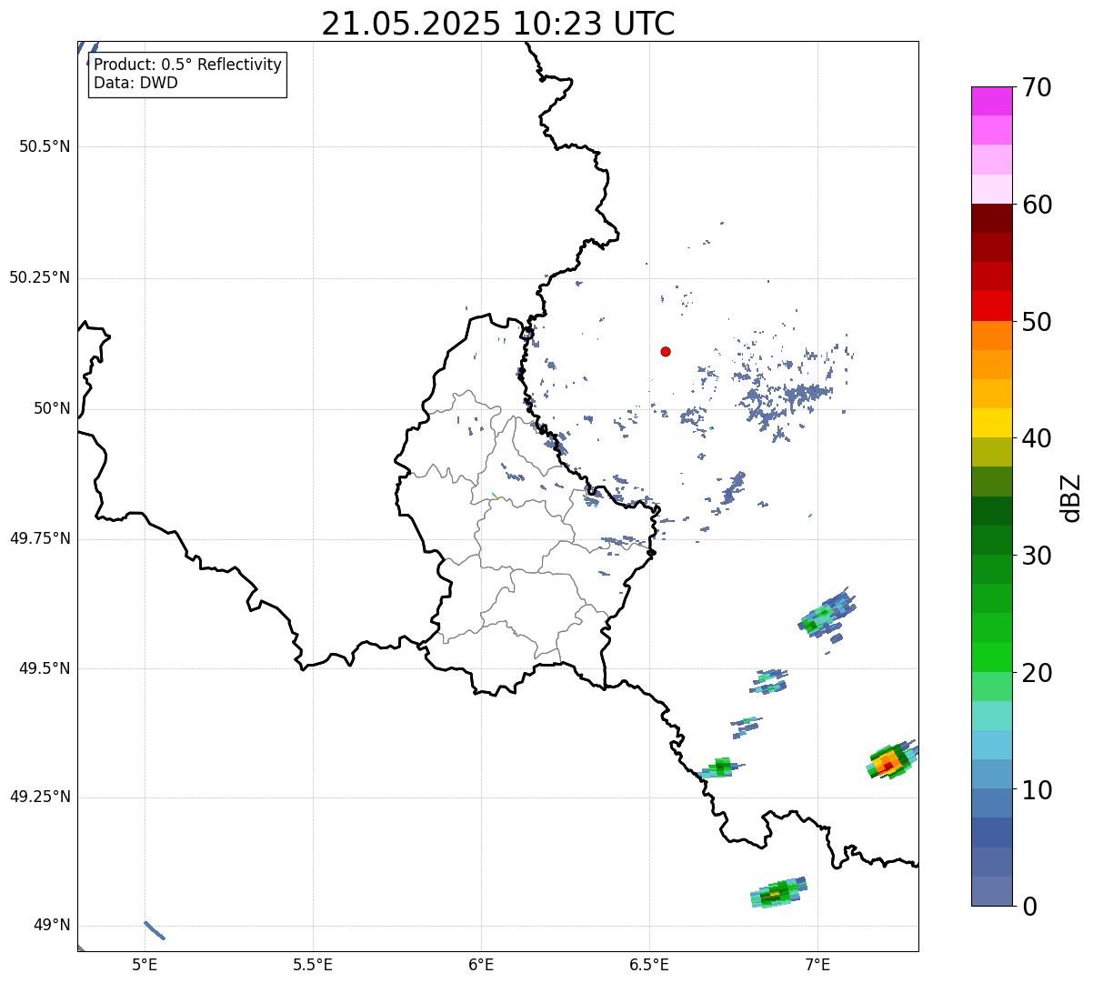Click the colorbar tick label 20
Image resolution: width=1093 pixels, height=983 pixels.
click(1037, 673)
